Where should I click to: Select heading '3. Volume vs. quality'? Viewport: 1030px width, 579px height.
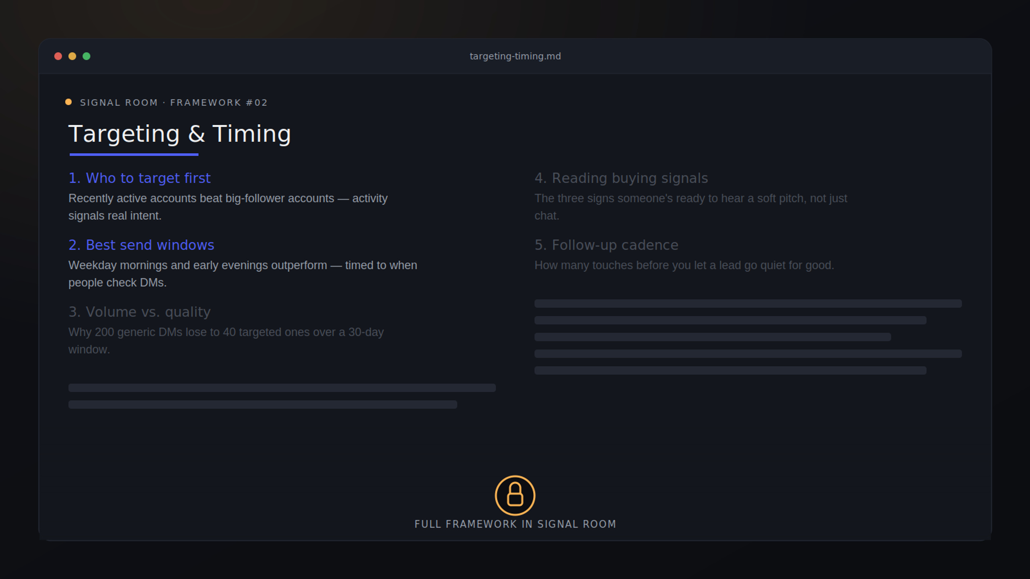pos(139,312)
